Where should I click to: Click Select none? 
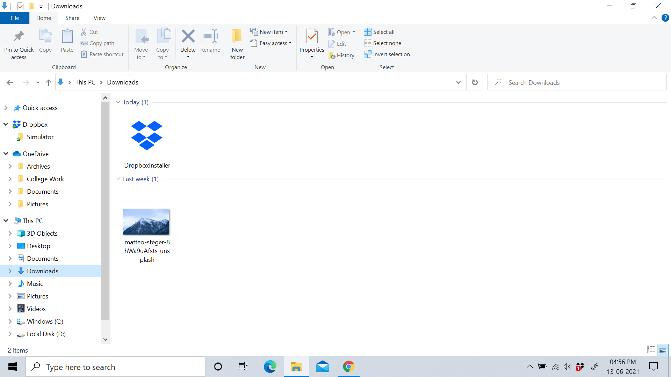tap(383, 43)
